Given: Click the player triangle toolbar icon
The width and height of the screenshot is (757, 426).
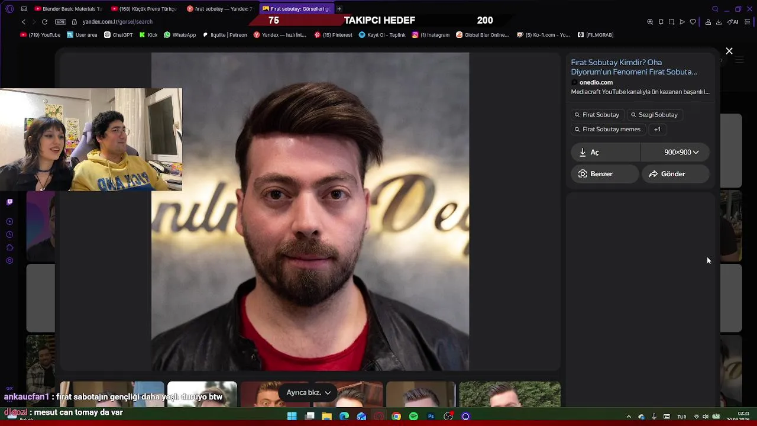Looking at the screenshot, I should point(682,22).
